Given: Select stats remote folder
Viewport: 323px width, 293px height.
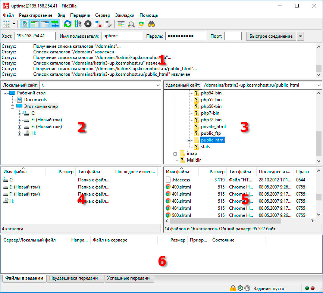Looking at the screenshot, I should point(206,147).
